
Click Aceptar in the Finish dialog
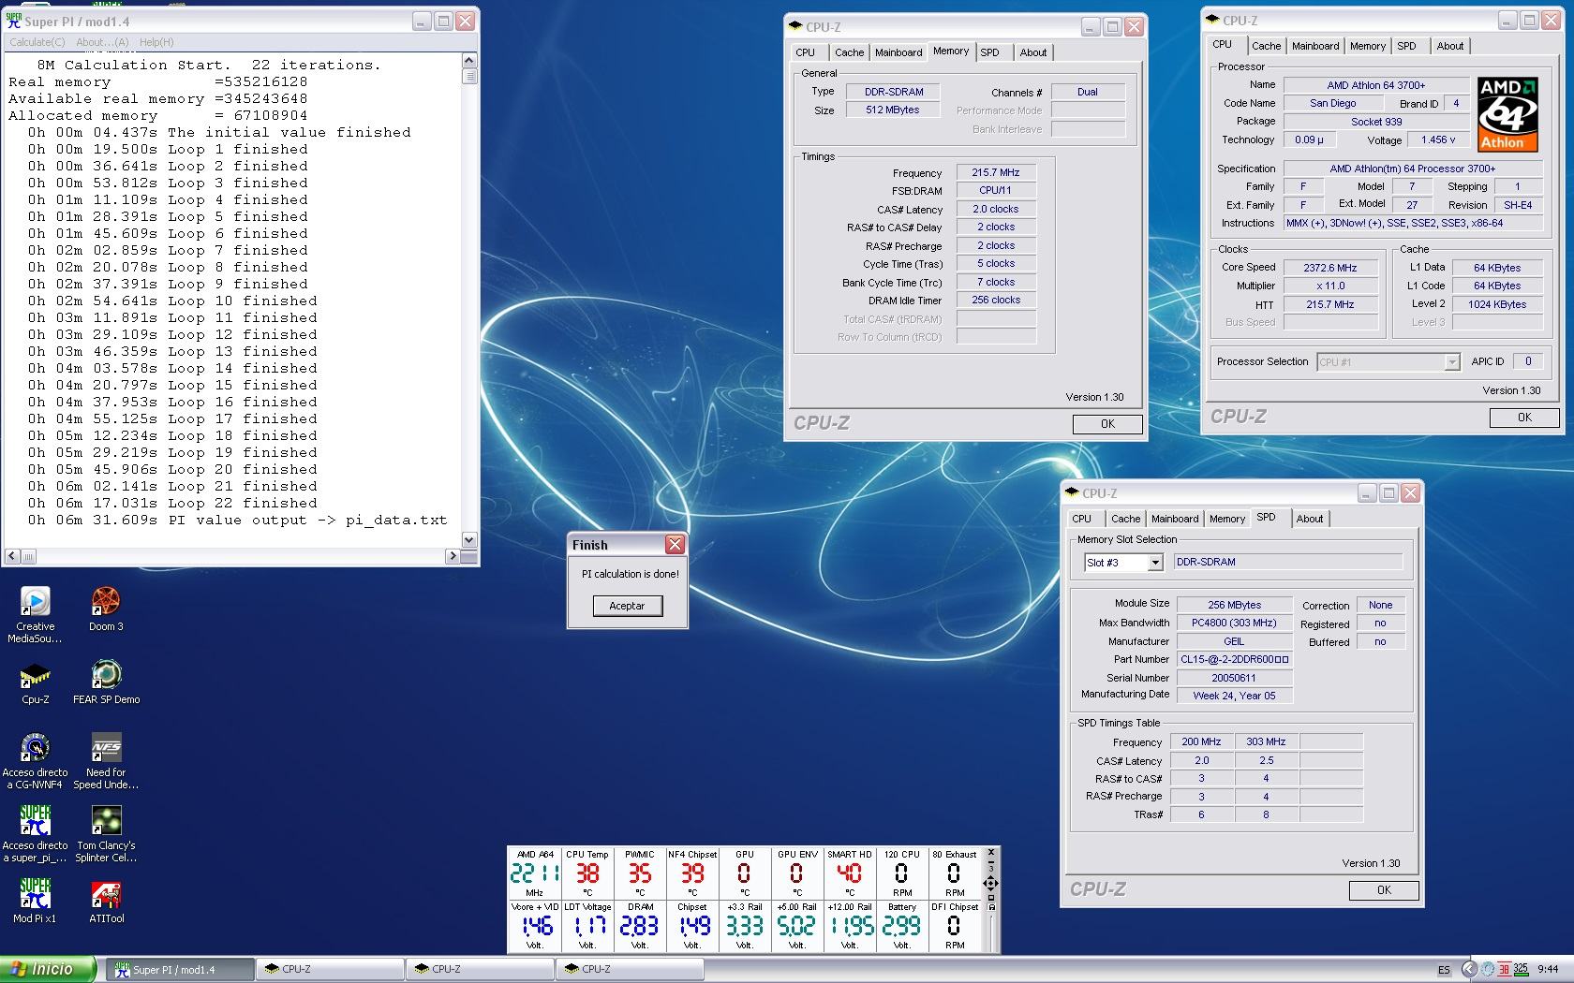(x=627, y=606)
